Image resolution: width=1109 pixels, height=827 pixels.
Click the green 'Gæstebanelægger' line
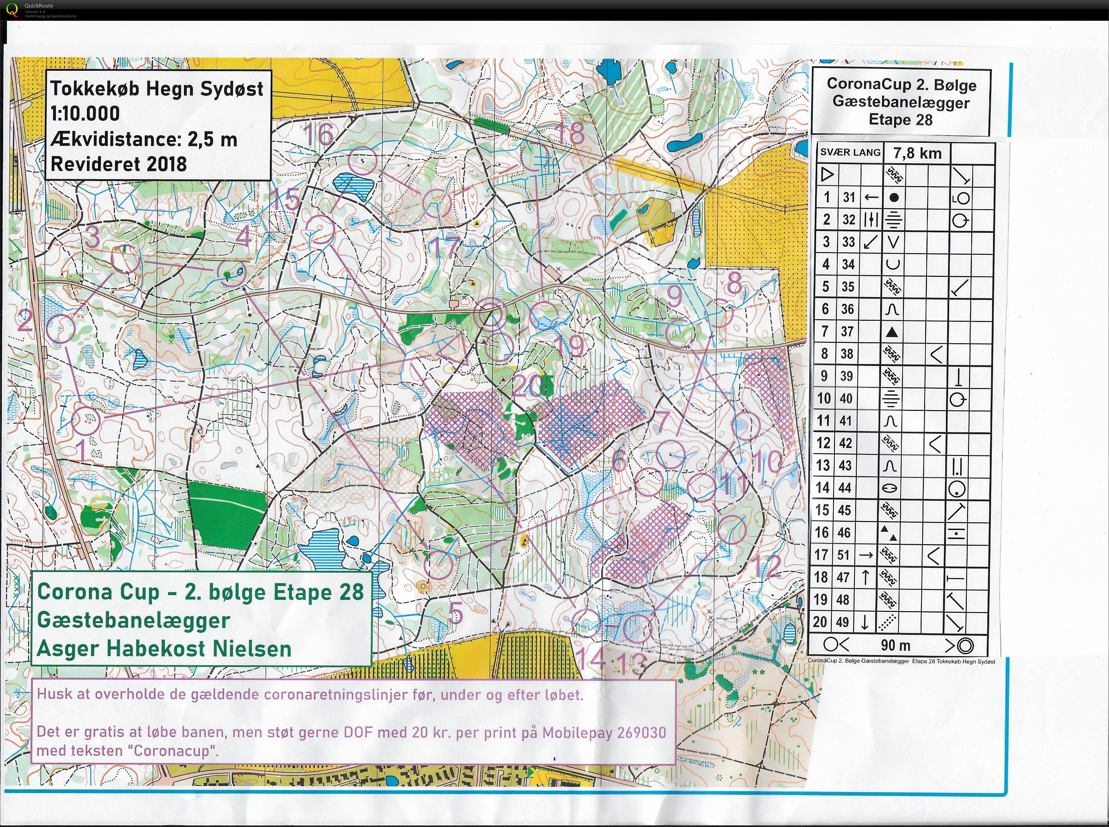(134, 620)
